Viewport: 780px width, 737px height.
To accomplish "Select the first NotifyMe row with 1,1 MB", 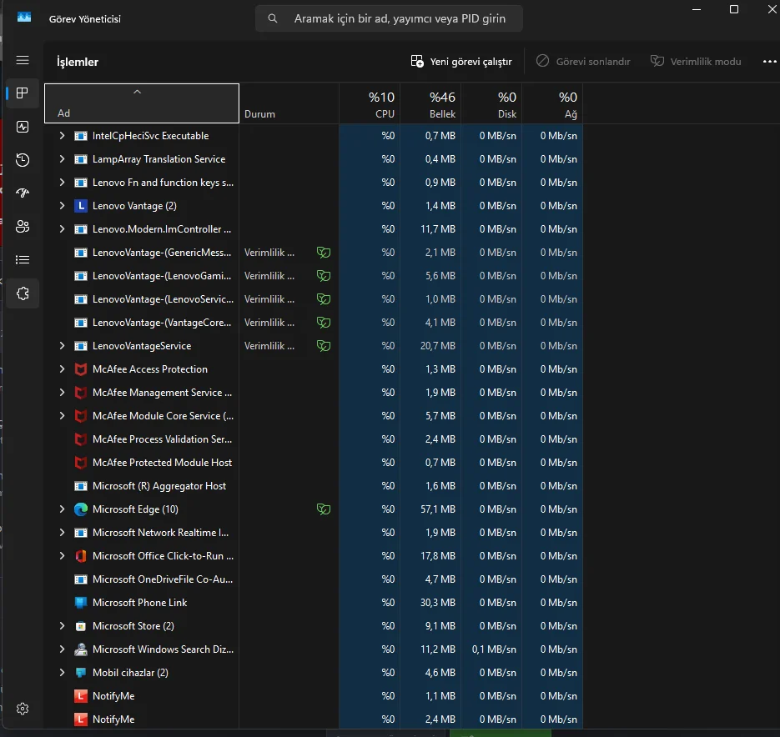I will pyautogui.click(x=314, y=695).
